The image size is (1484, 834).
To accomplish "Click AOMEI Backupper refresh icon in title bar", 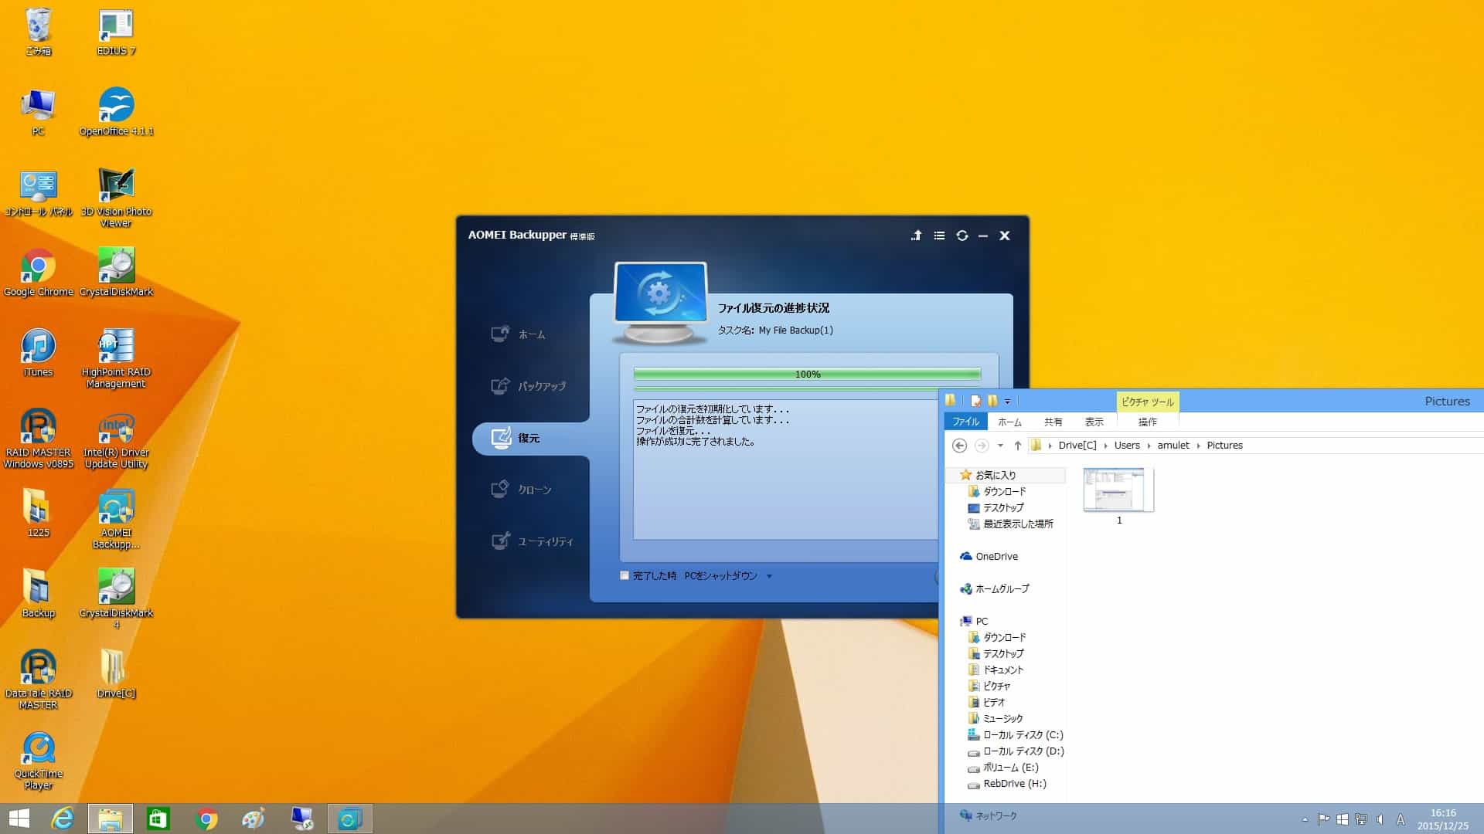I will point(962,236).
